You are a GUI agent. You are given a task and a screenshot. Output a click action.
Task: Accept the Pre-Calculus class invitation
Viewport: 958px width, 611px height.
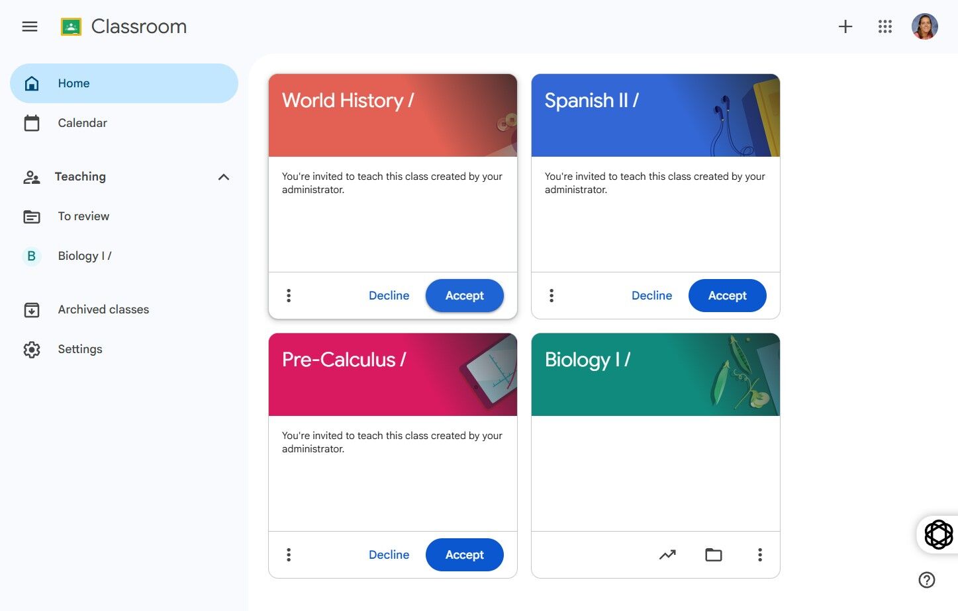(465, 555)
